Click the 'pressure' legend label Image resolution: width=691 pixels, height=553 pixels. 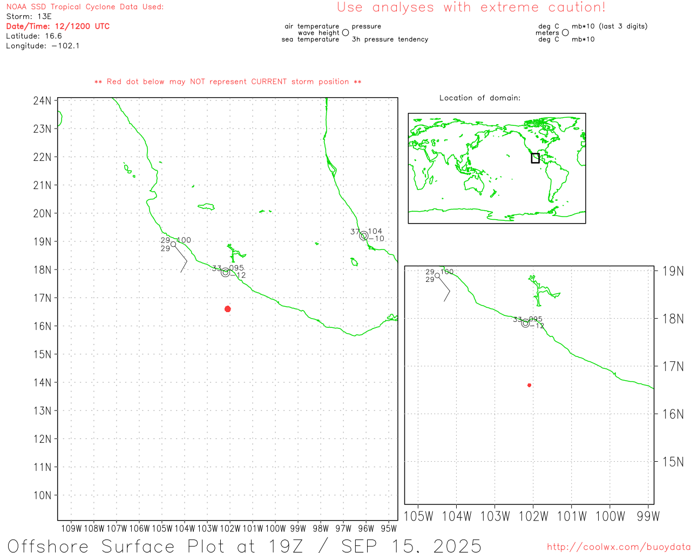tap(366, 26)
